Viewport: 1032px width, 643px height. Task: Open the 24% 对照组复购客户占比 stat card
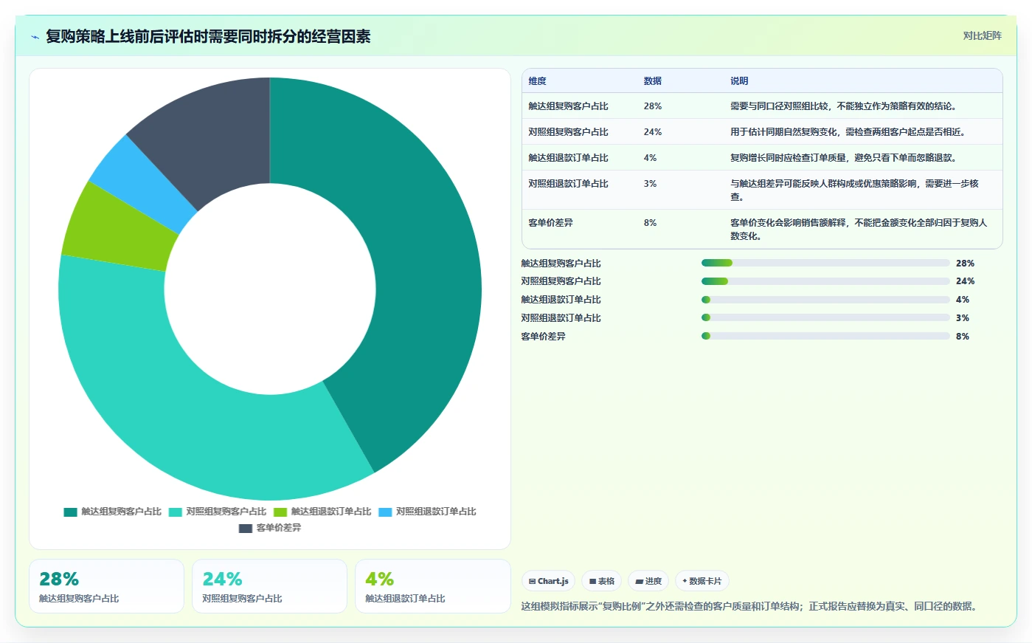click(269, 586)
